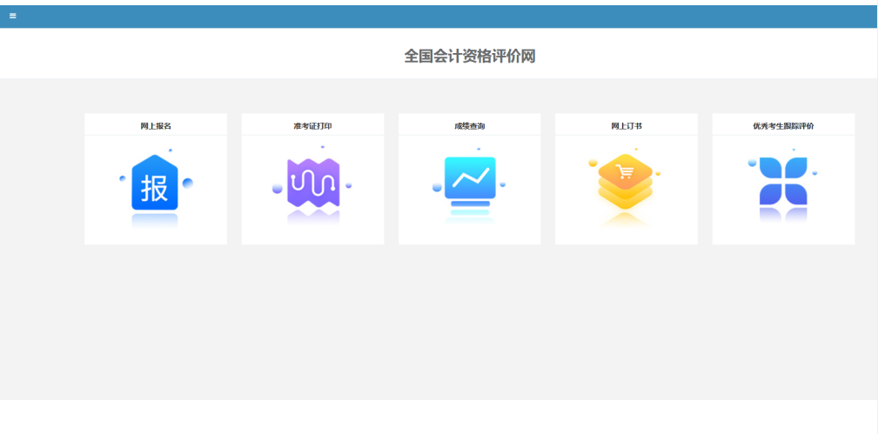Click the white trend line on the monitor screen
878x434 pixels.
tap(470, 177)
